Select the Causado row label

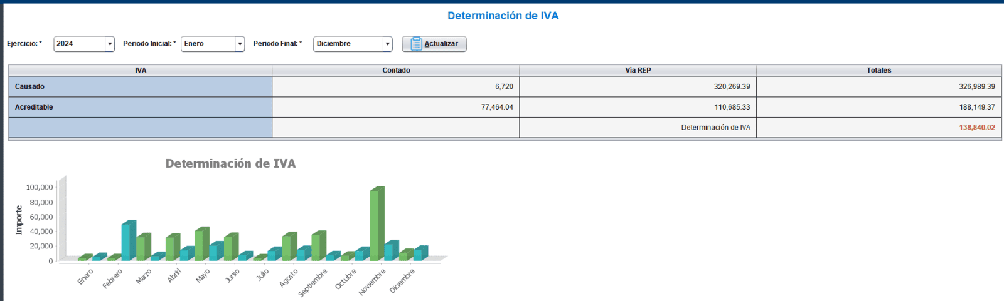(x=29, y=87)
